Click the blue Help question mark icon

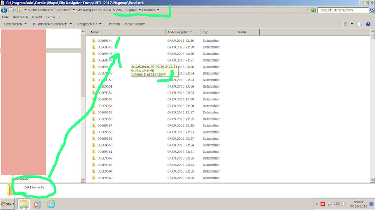click(x=368, y=24)
